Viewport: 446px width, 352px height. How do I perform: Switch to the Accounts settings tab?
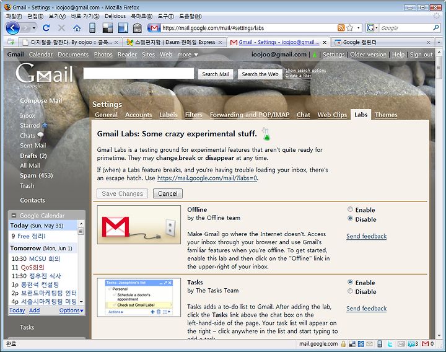[x=139, y=115]
